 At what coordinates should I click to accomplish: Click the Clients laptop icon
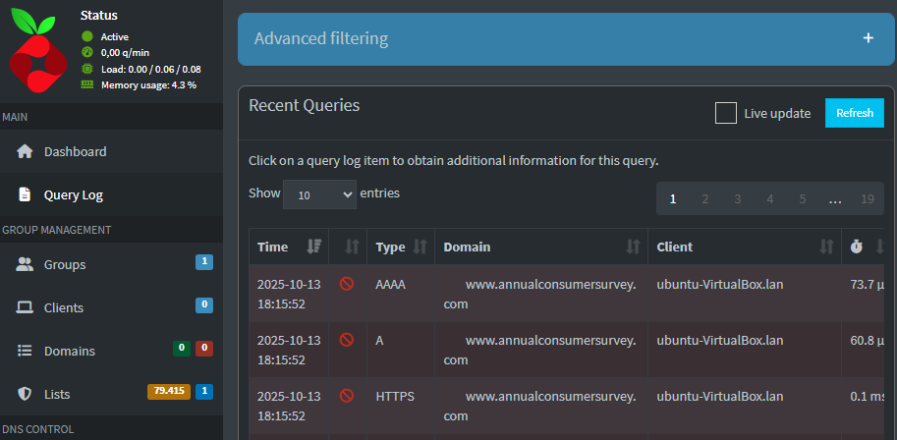[26, 307]
